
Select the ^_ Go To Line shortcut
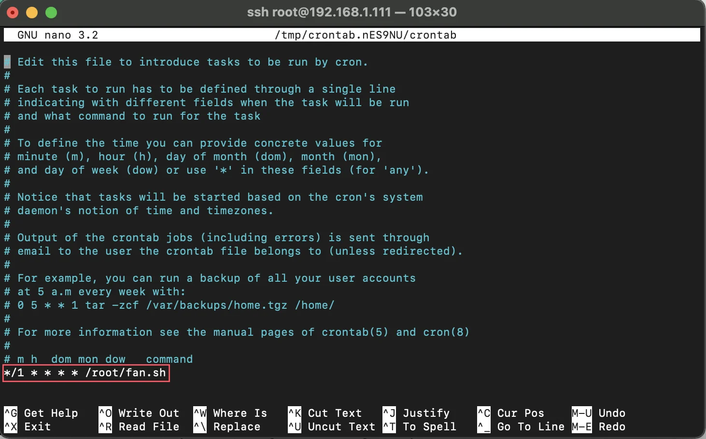click(x=521, y=427)
